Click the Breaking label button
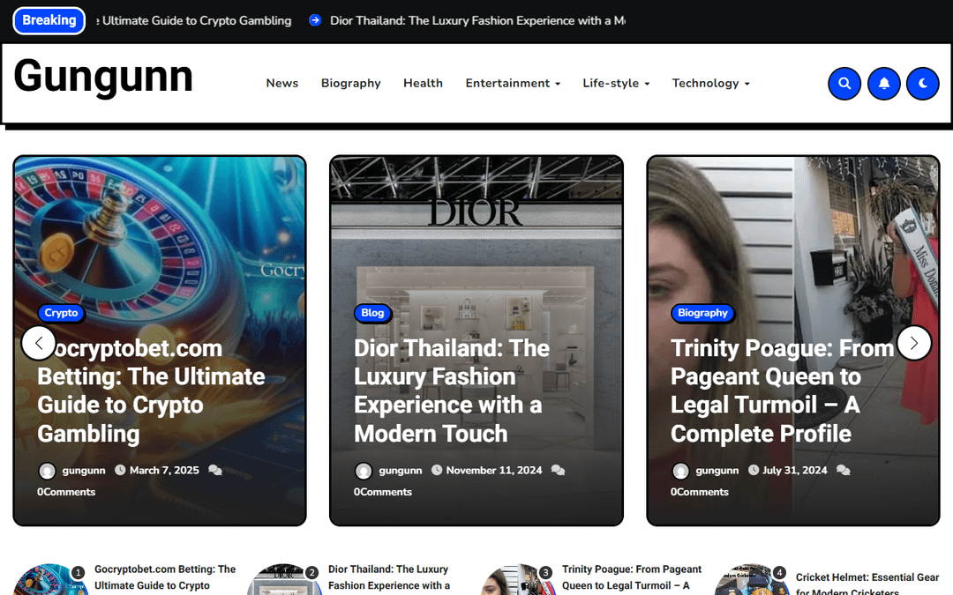This screenshot has height=595, width=953. 49,20
